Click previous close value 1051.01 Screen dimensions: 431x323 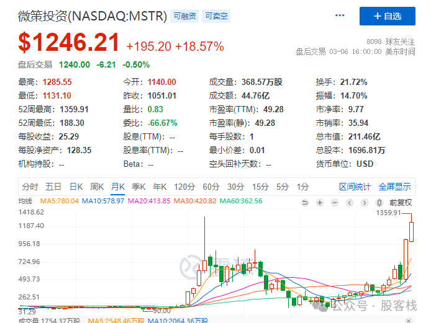pyautogui.click(x=162, y=95)
